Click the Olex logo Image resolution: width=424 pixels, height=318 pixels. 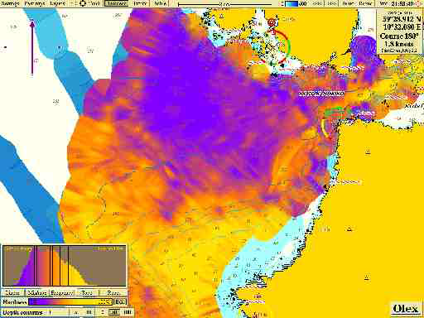tap(406, 309)
